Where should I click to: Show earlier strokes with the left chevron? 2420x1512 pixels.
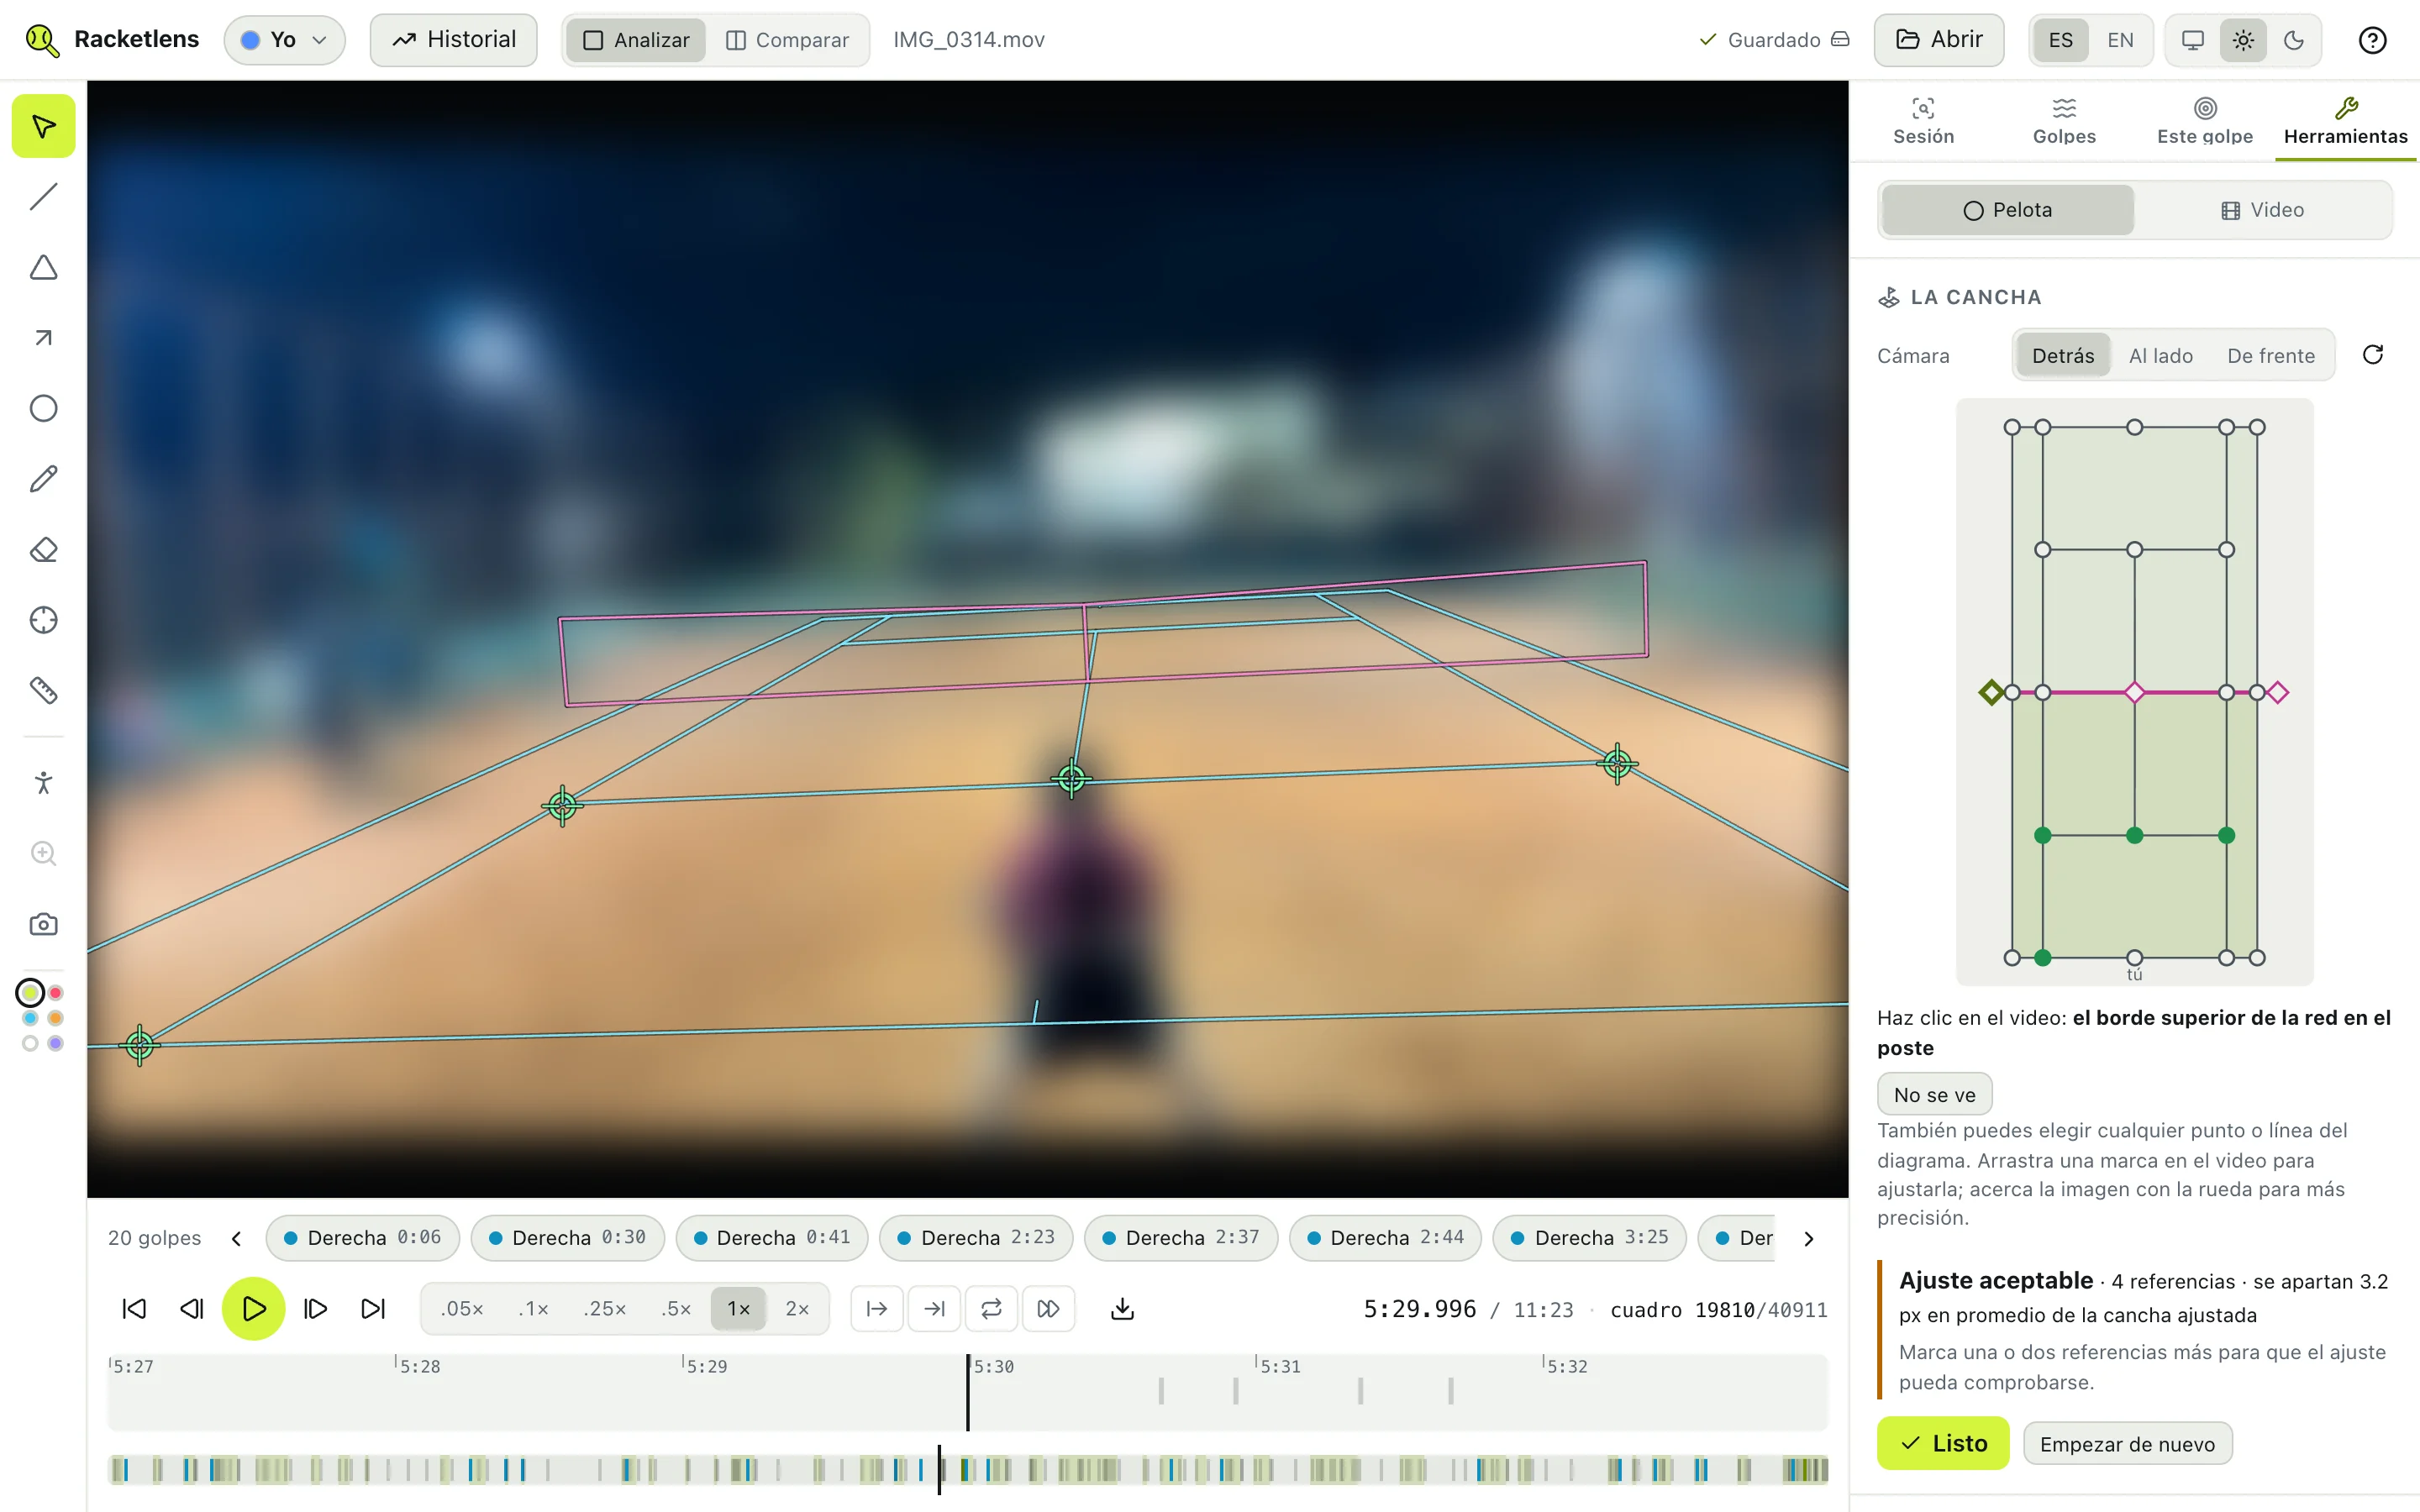point(236,1239)
